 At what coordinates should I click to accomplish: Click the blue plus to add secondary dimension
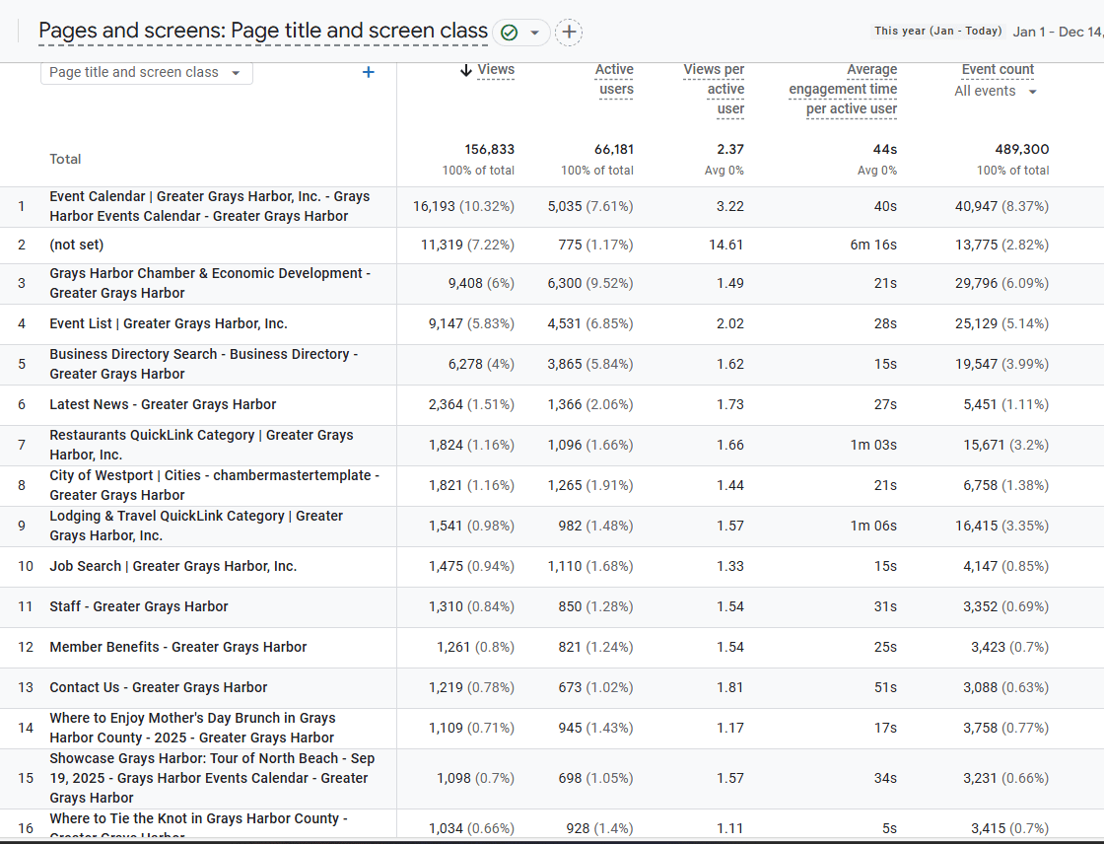pyautogui.click(x=369, y=72)
